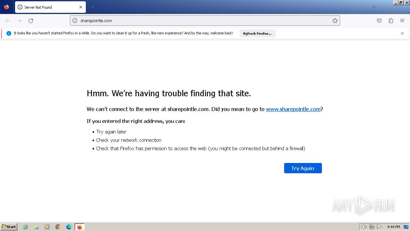Bookmark this page with the star icon
The width and height of the screenshot is (410, 231).
tap(335, 21)
